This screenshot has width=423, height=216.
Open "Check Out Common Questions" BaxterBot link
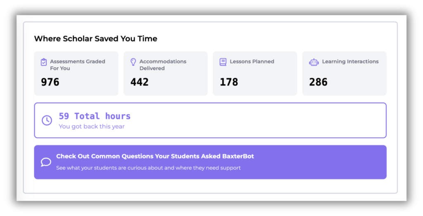coord(155,157)
